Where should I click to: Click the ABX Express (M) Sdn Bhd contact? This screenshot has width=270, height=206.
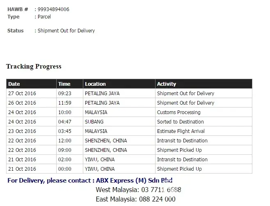[134, 181]
